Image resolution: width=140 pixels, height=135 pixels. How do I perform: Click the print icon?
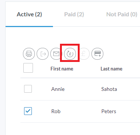pos(29,54)
